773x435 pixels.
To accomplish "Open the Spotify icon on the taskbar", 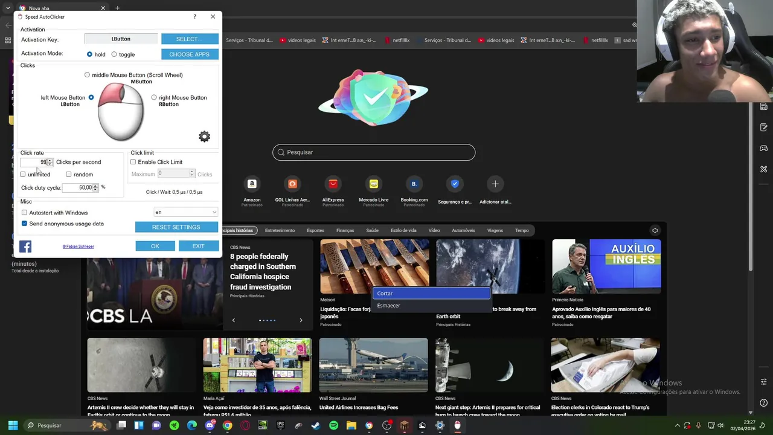I will pyautogui.click(x=334, y=425).
